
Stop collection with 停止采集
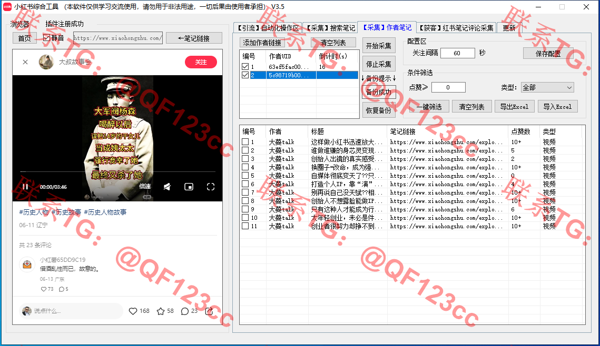click(x=379, y=64)
